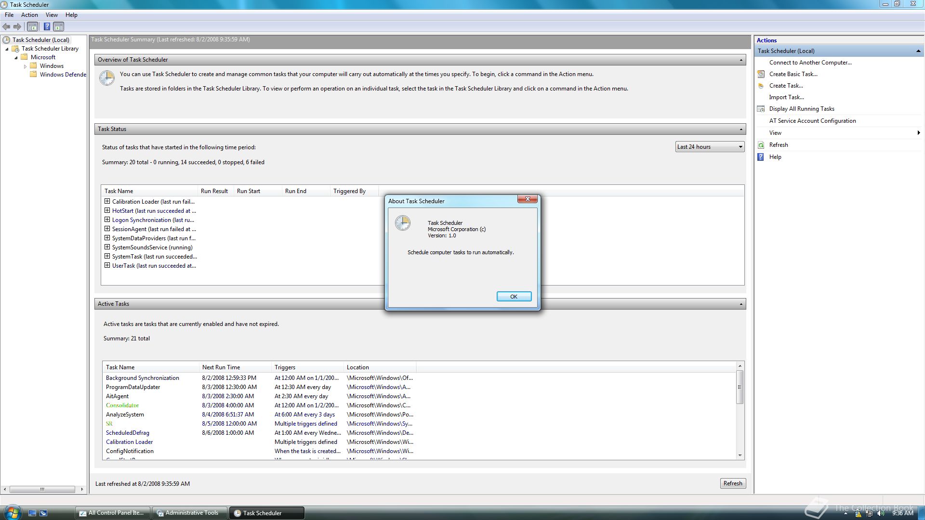Click OK in About Task Scheduler dialog
The image size is (925, 520).
point(514,297)
